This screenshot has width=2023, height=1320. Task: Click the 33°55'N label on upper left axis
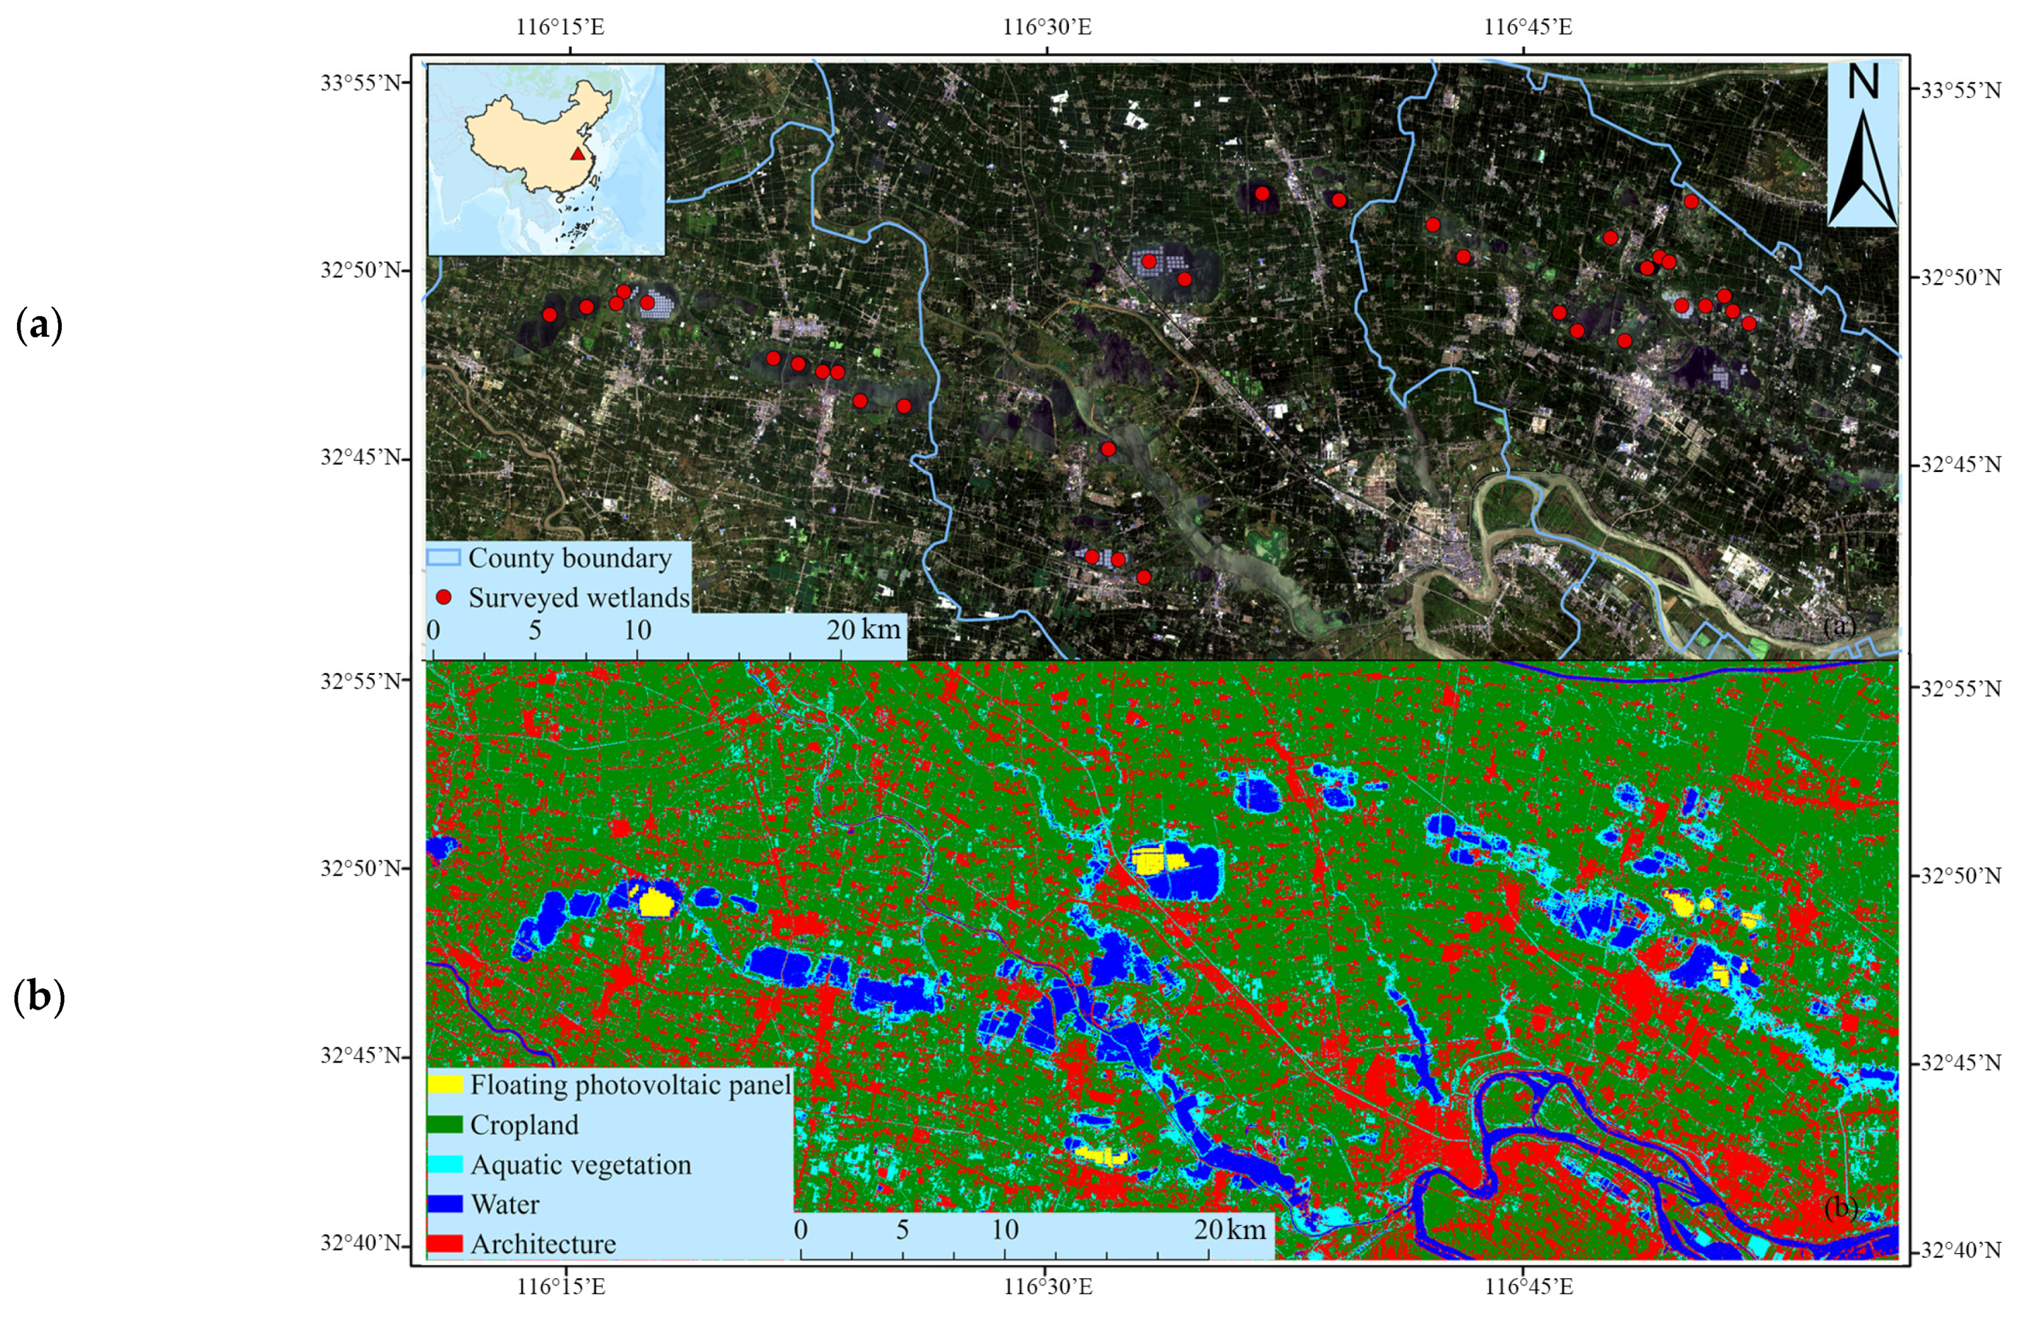(360, 83)
